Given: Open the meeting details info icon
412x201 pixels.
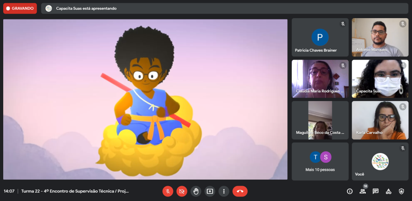Looking at the screenshot, I should (350, 191).
